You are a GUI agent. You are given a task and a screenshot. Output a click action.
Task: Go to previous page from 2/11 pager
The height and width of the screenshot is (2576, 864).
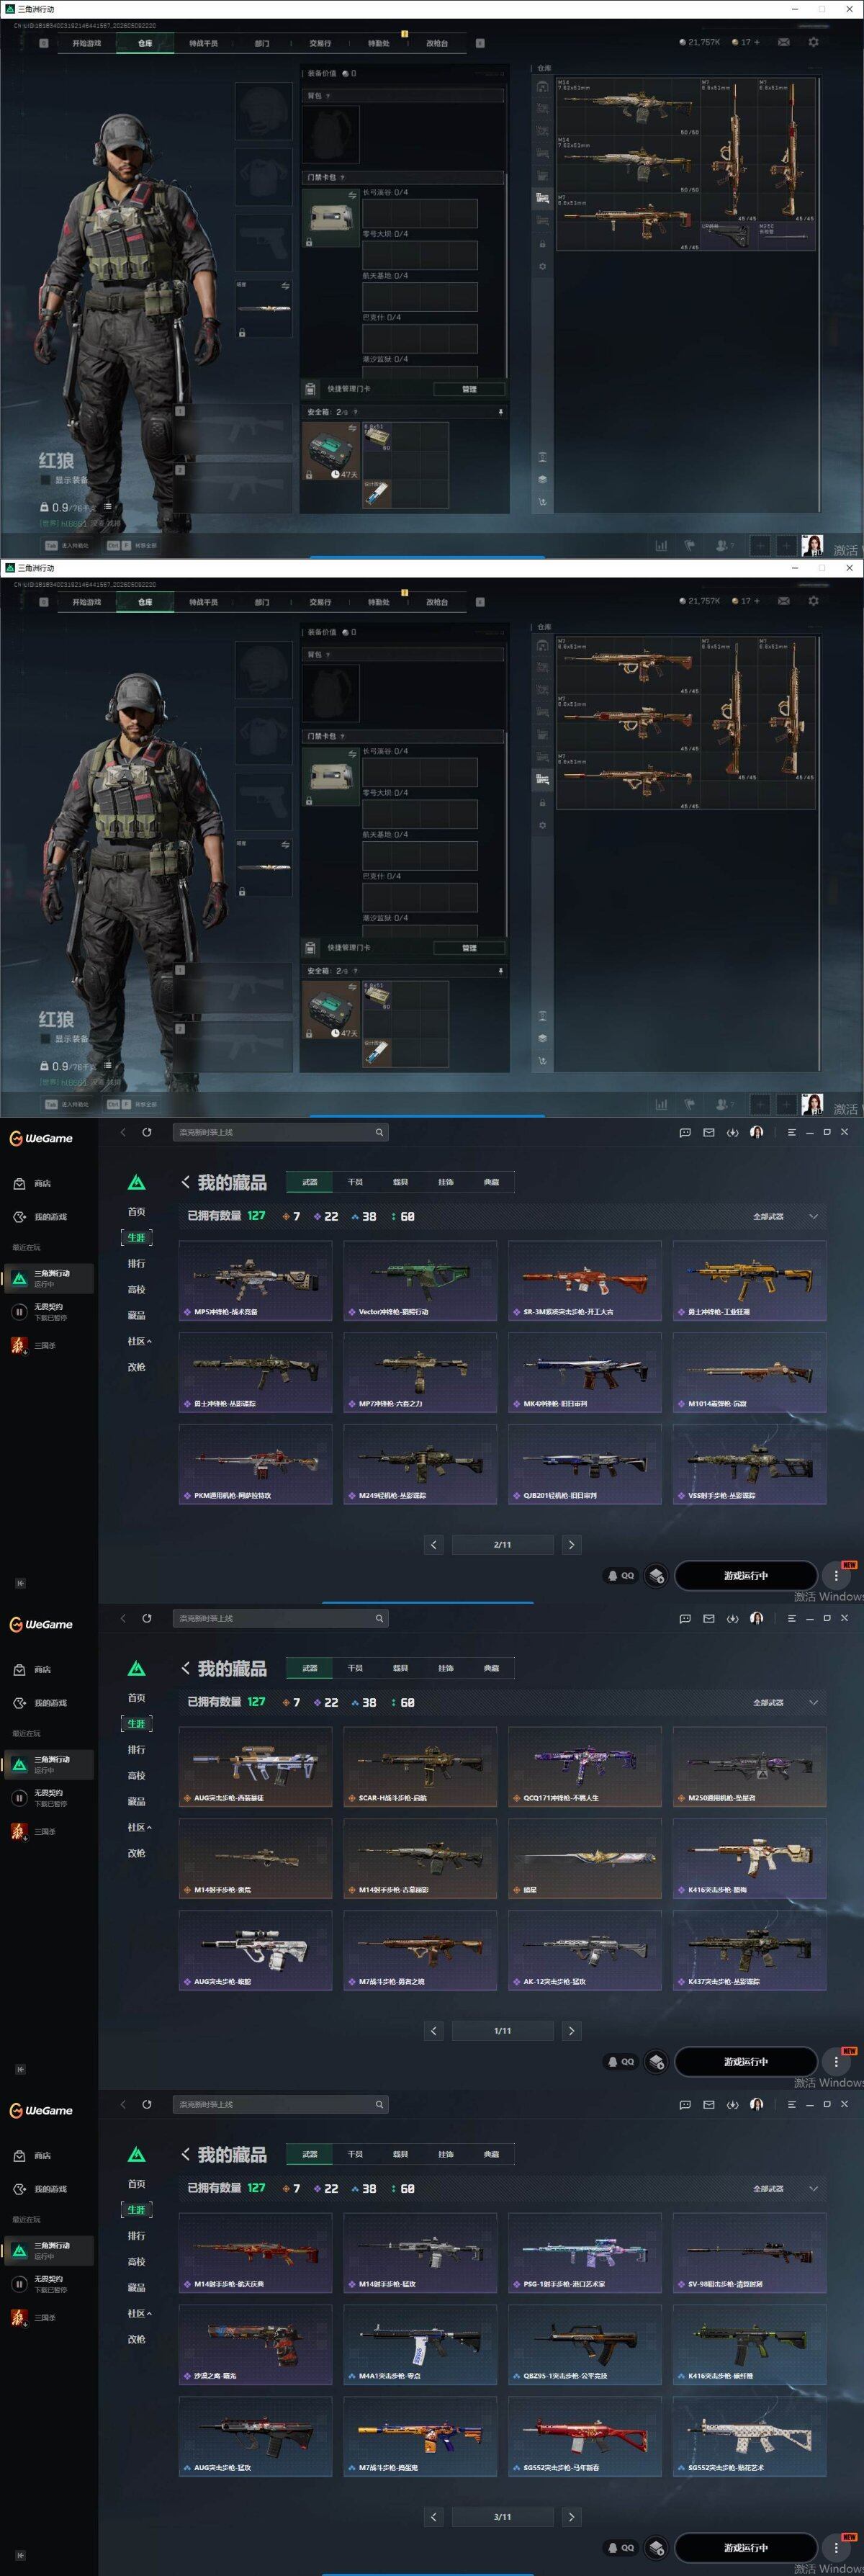click(x=433, y=1544)
